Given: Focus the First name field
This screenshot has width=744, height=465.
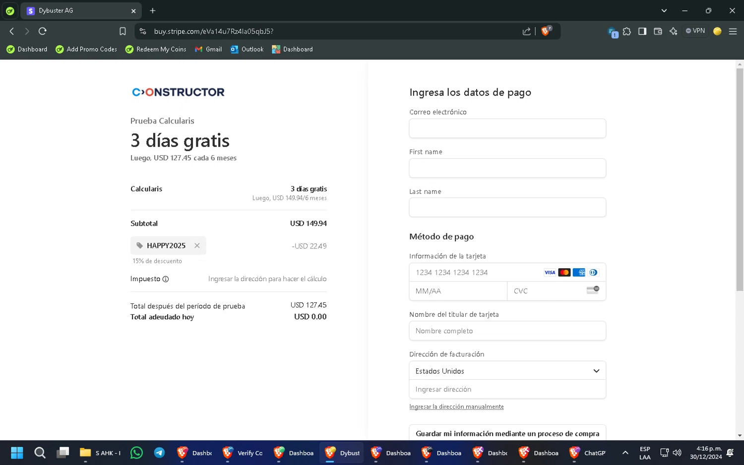Looking at the screenshot, I should (x=507, y=168).
